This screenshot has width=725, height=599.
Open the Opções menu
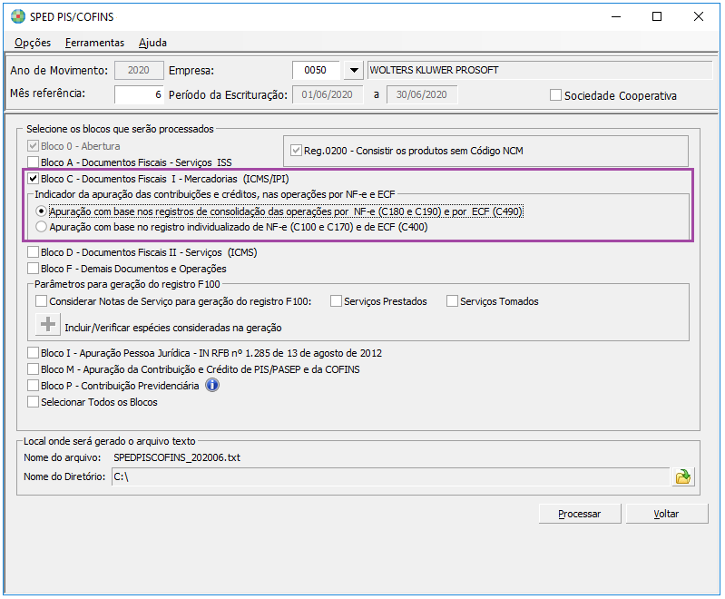click(33, 43)
